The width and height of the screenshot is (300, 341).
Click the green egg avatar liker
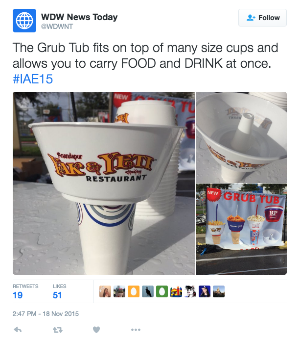pyautogui.click(x=162, y=291)
